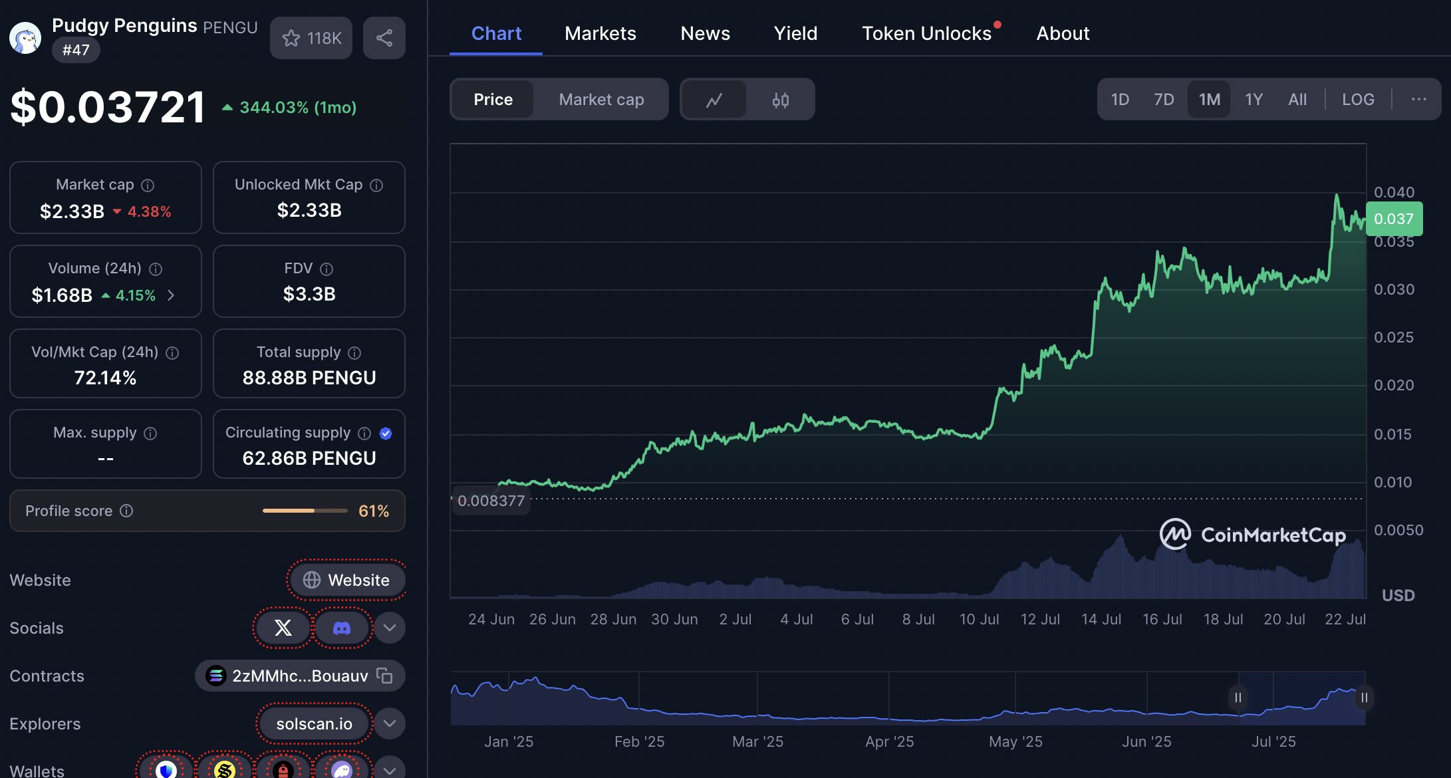The width and height of the screenshot is (1451, 778).
Task: Click the #47 rank badge
Action: coord(76,50)
